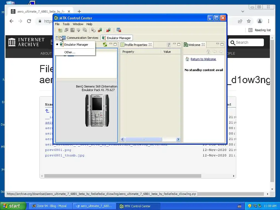Click the browser reload button

[x=29, y=21]
